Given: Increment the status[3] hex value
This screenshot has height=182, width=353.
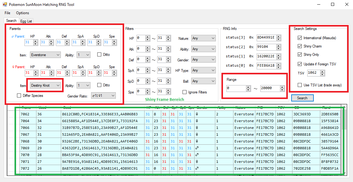Looking at the screenshot, I should pos(279,36).
